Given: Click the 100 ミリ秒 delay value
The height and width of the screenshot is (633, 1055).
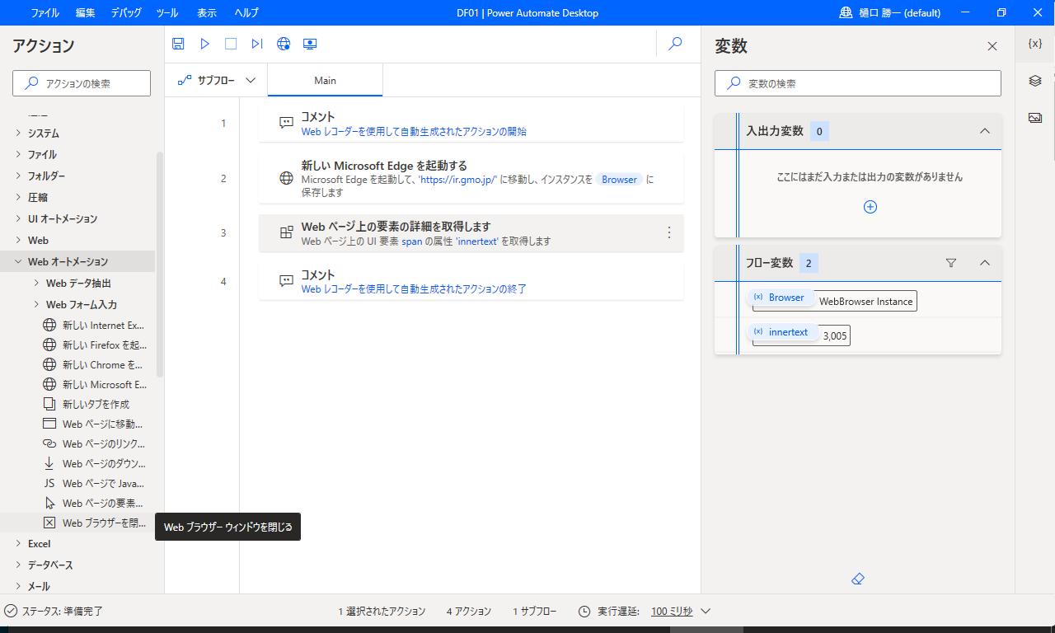Looking at the screenshot, I should [x=672, y=612].
